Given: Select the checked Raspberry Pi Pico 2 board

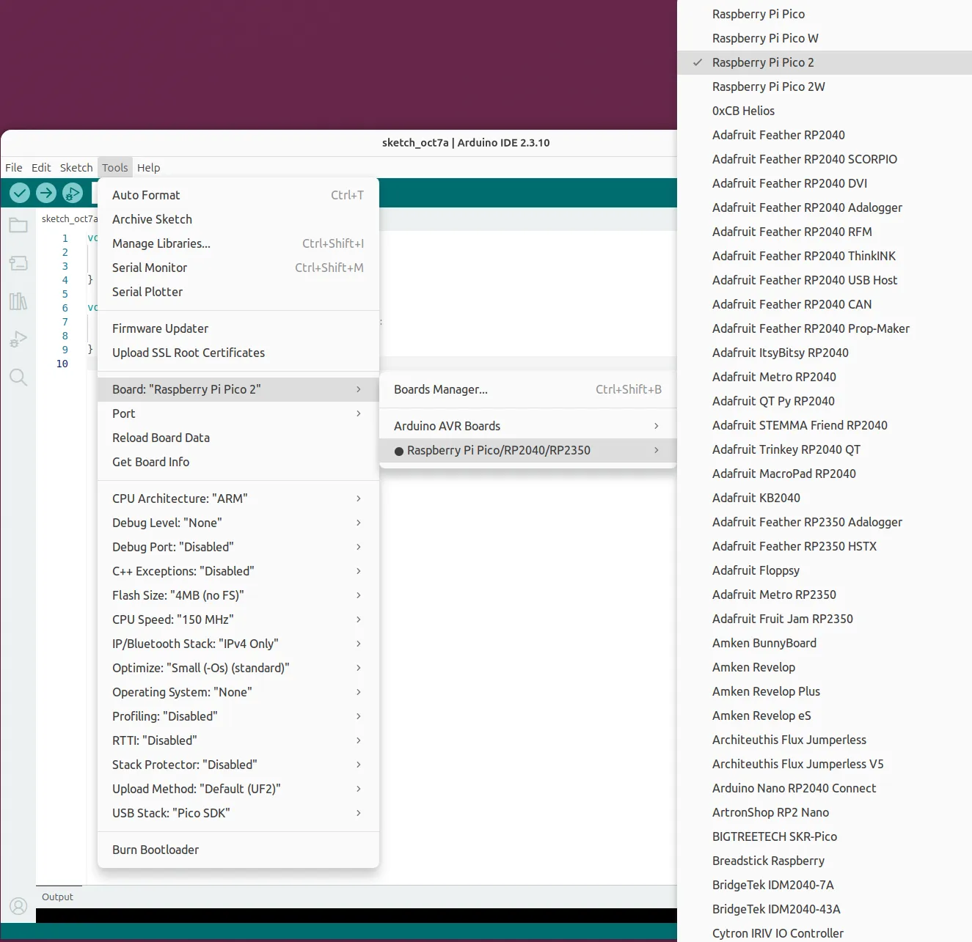Looking at the screenshot, I should (x=825, y=62).
